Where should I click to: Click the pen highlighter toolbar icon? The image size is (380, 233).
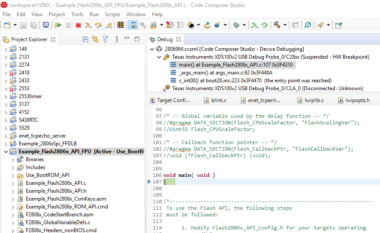(320, 25)
